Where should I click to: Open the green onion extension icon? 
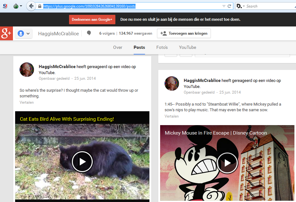tap(18, 6)
